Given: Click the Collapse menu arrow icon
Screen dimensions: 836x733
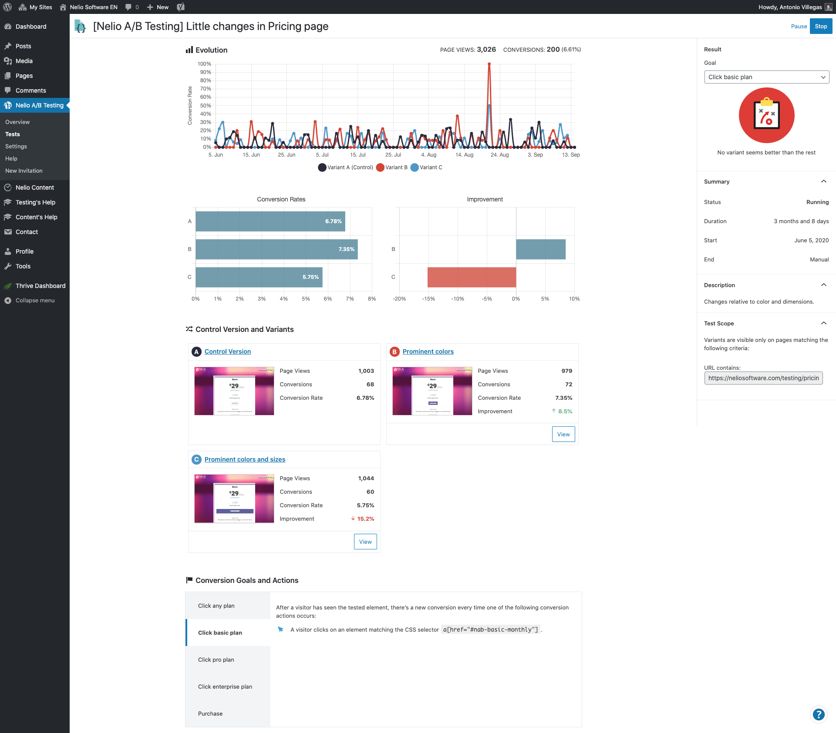Looking at the screenshot, I should point(8,301).
